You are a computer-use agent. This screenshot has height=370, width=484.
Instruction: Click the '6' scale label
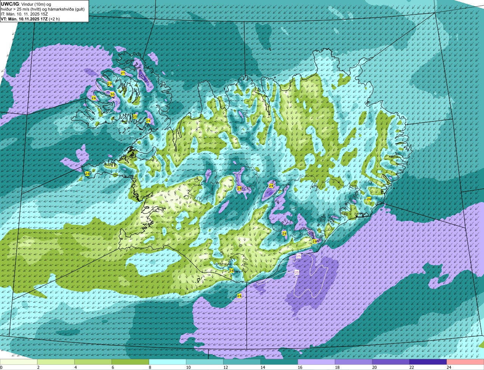click(x=112, y=367)
